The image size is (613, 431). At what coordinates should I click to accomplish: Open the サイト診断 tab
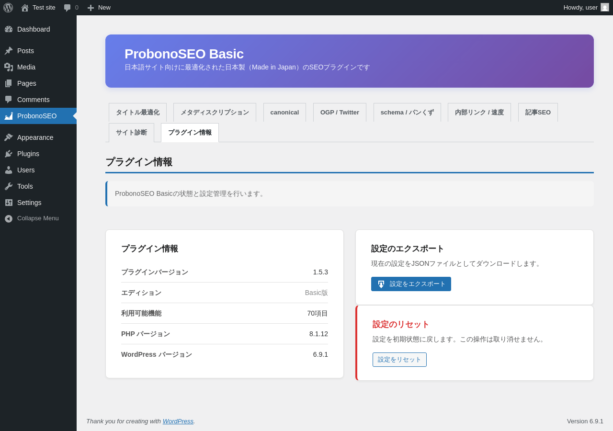(x=131, y=133)
